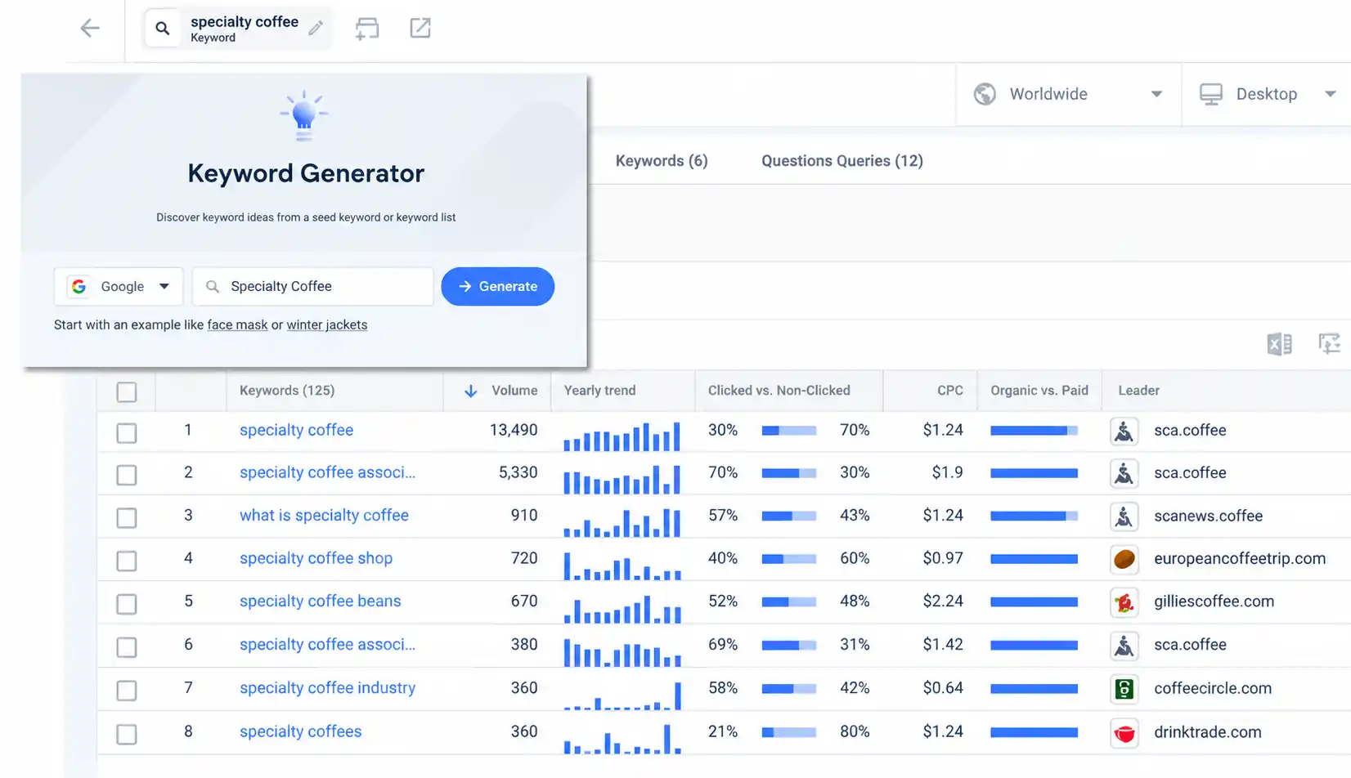Check the box for row 1 specialty coffee
This screenshot has width=1351, height=778.
click(x=127, y=432)
